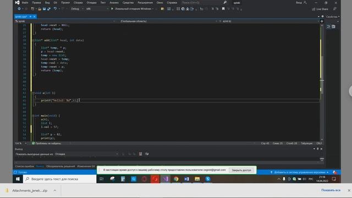Click the Visual Studio search box
Screen dimensions: 352x198
(x=204, y=3)
